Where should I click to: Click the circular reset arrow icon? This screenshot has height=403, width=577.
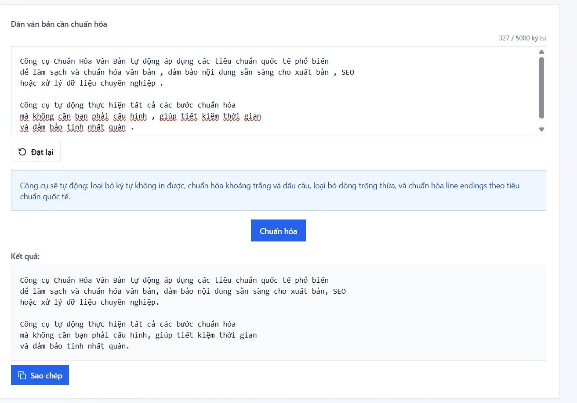[22, 152]
